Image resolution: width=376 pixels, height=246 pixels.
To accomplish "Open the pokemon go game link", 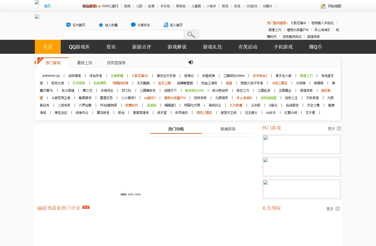I will click(x=51, y=76).
